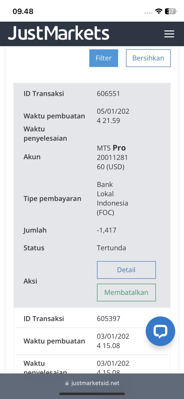The image size is (184, 399).
Task: Tap the justmarketsid.net address bar
Action: point(95,383)
